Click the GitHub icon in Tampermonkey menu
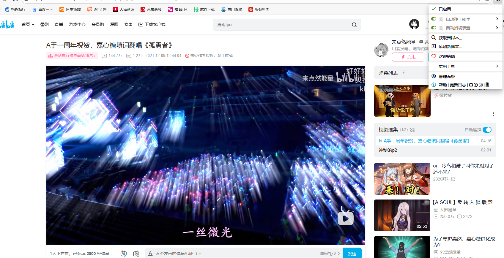This screenshot has height=258, width=504. (471, 85)
